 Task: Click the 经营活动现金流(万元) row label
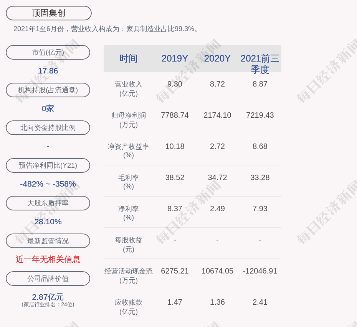(x=129, y=276)
